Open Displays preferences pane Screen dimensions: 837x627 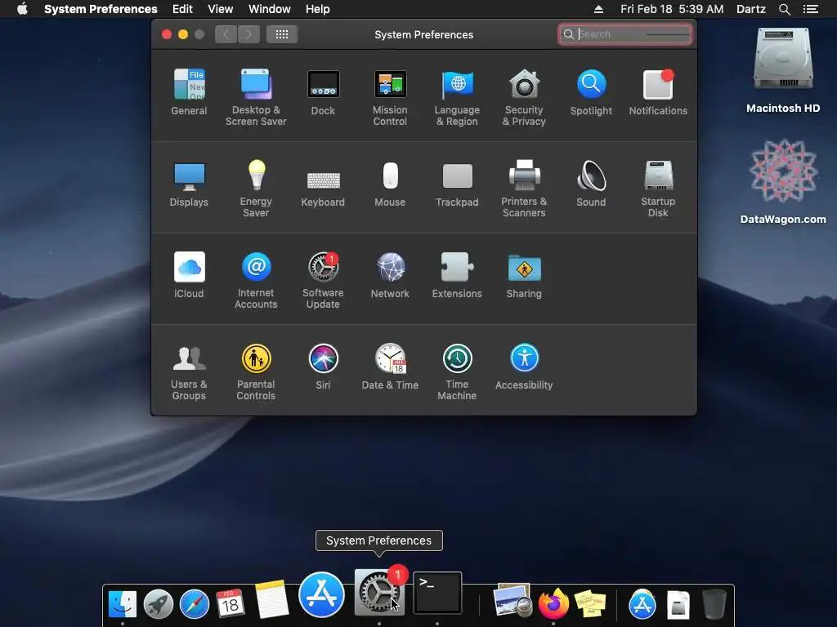click(x=189, y=184)
